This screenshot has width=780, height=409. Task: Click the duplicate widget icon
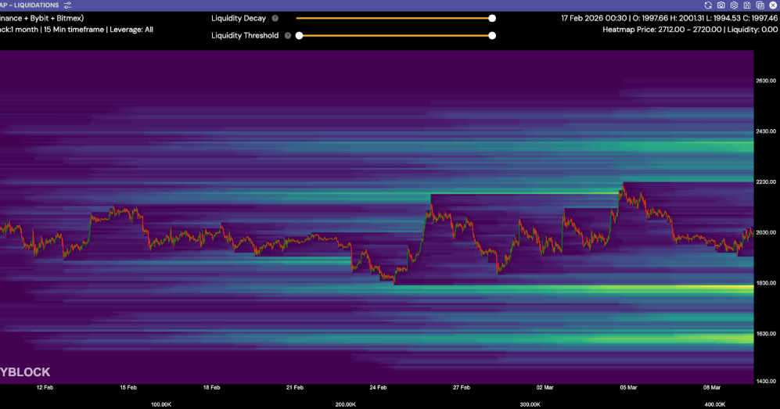[760, 5]
